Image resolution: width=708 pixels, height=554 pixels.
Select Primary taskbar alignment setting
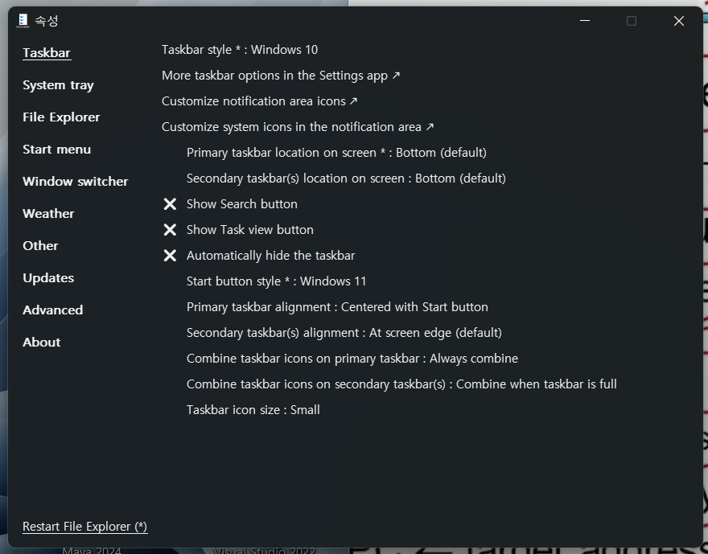(337, 307)
